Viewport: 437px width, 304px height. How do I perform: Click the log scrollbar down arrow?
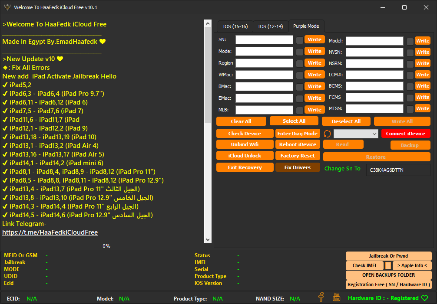click(208, 240)
